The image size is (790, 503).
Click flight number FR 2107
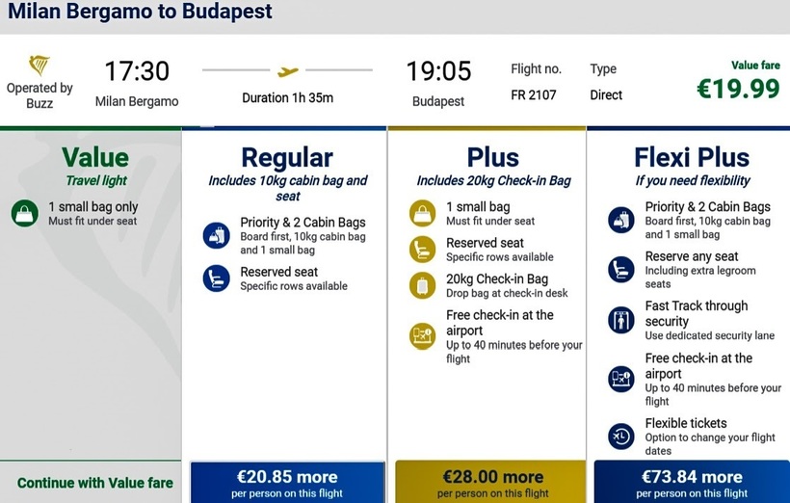(534, 95)
